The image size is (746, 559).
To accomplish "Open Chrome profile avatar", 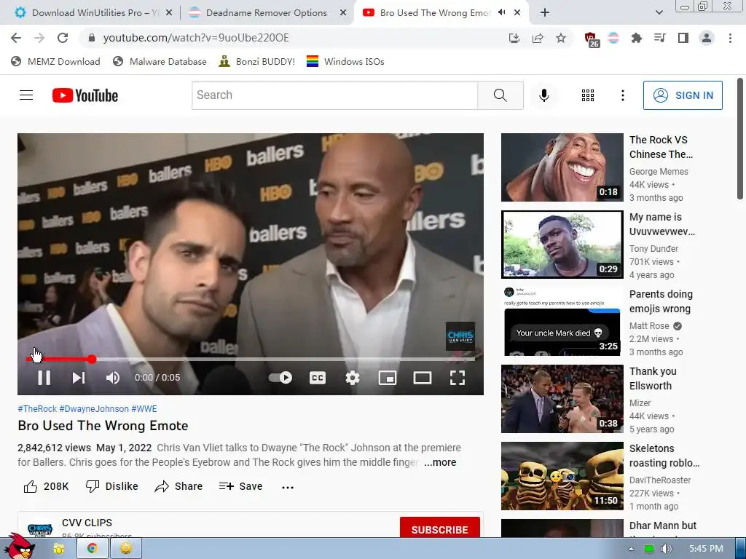I will (x=707, y=38).
